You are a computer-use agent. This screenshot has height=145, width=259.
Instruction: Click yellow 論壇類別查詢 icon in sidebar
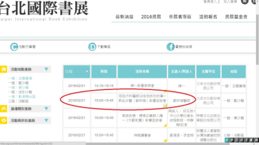[4, 108]
